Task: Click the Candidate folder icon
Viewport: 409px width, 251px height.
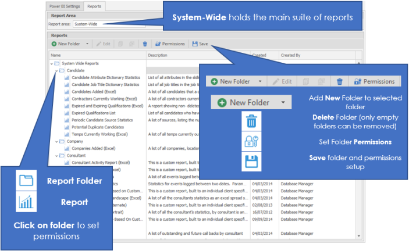Action: tap(62, 70)
